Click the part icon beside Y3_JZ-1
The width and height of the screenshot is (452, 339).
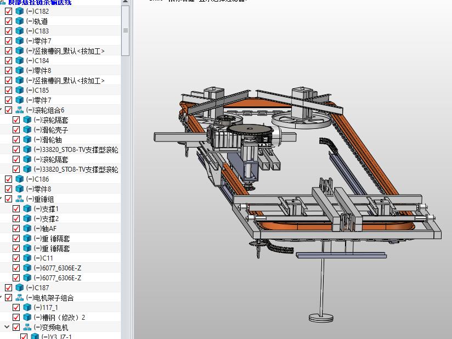coord(35,336)
